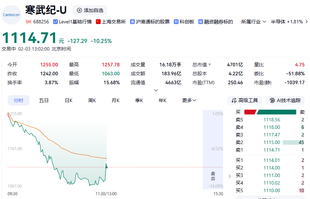This screenshot has height=199, width=310.
Task: Click the 振幅 value 15.68%
Action: (x=112, y=82)
